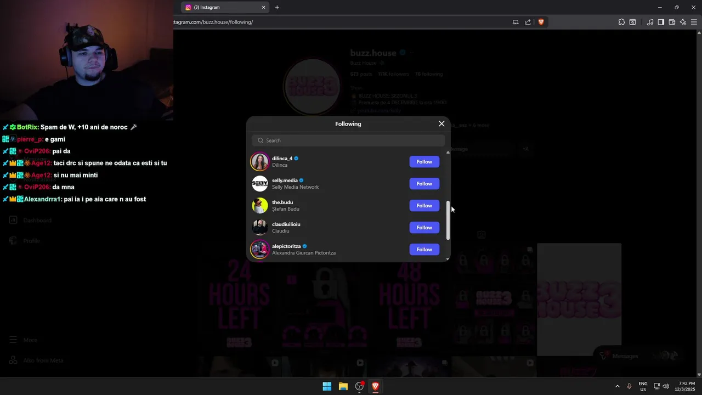Toggle the browser sidebar panel
The width and height of the screenshot is (702, 395).
[661, 22]
